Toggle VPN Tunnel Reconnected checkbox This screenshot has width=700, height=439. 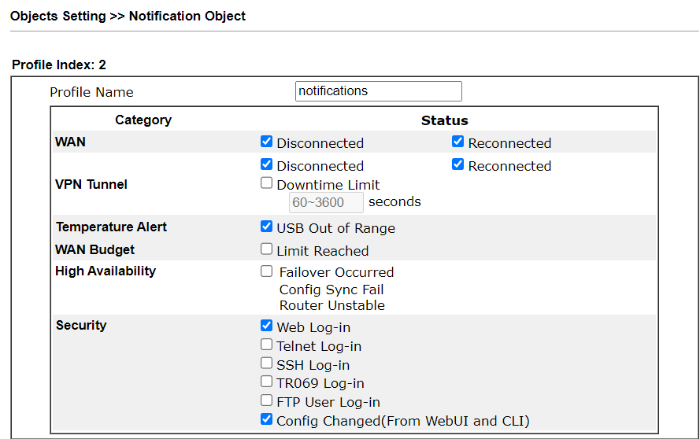[x=457, y=164]
